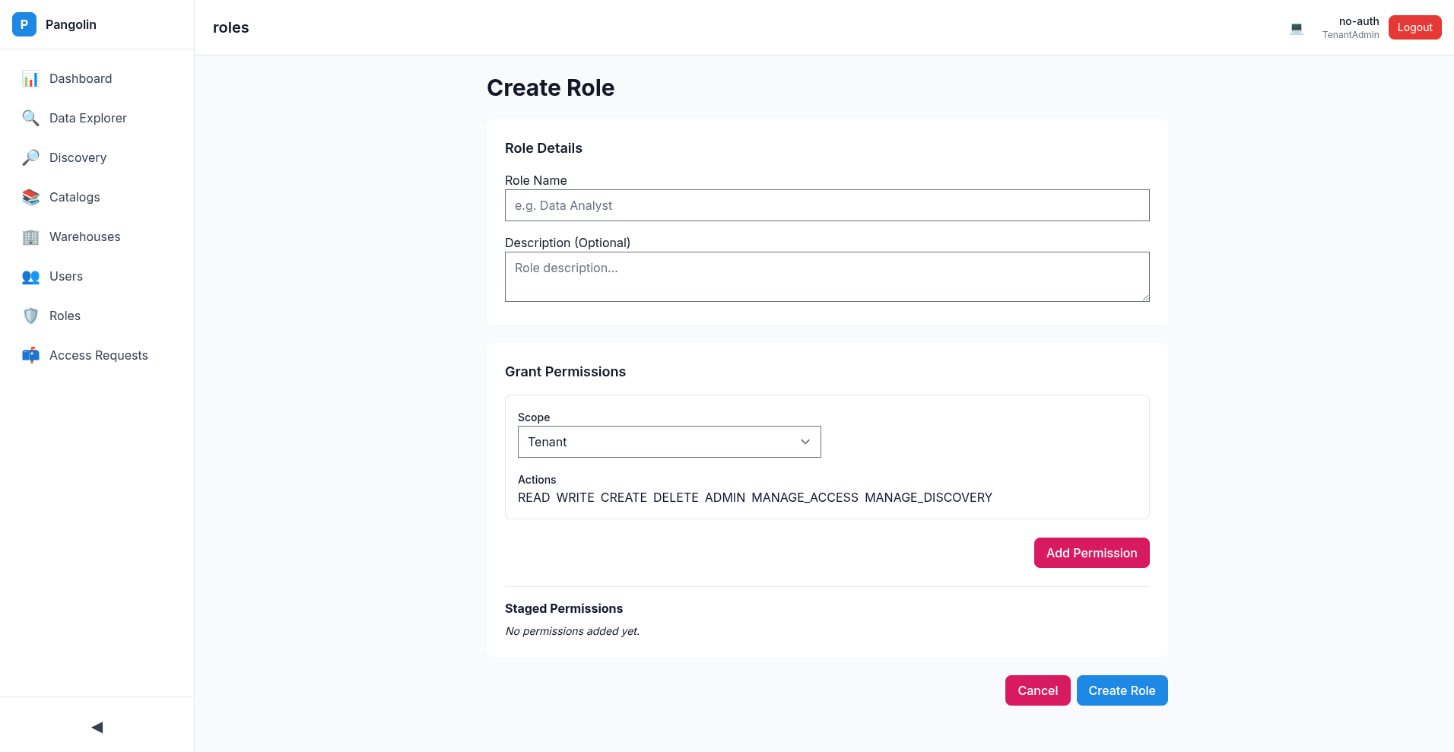The image size is (1454, 752).
Task: Toggle the MANAGE_DISCOVERY action
Action: click(929, 497)
